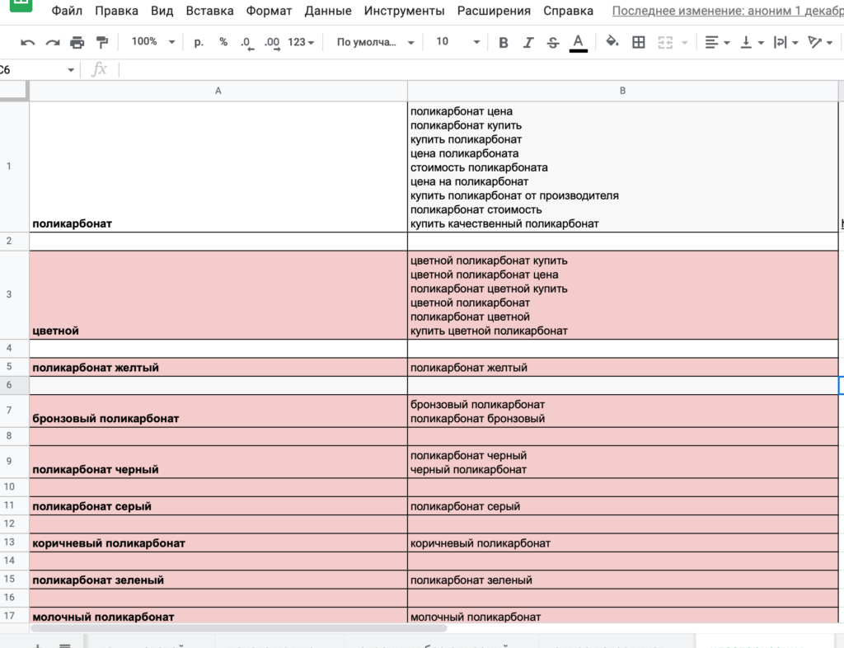Viewport: 844px width, 648px height.
Task: Open the Формат menu
Action: click(269, 11)
